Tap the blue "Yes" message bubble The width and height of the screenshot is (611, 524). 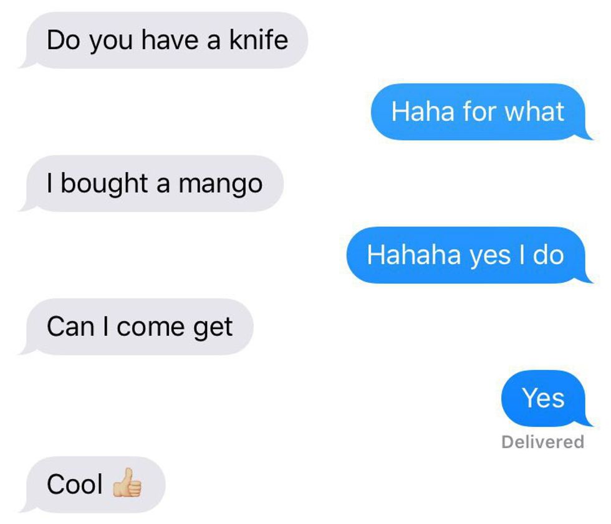pyautogui.click(x=547, y=398)
